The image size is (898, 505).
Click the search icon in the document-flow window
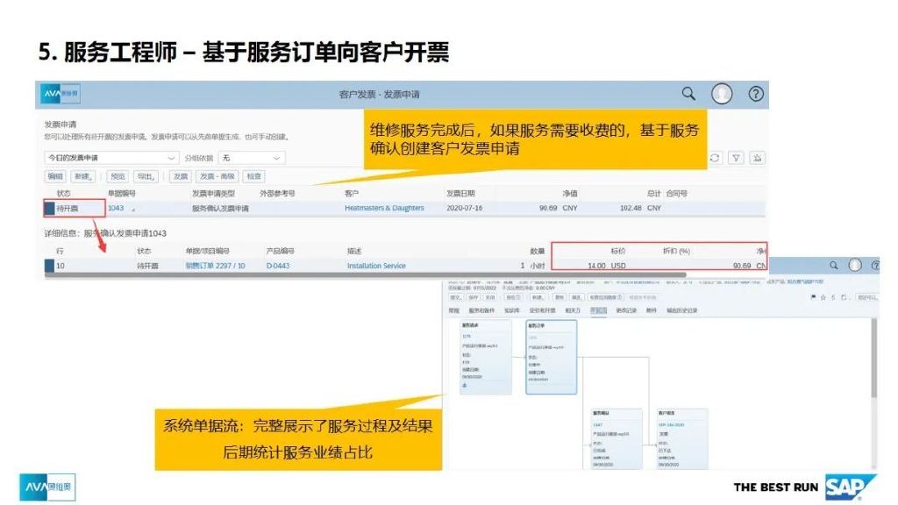(x=834, y=265)
